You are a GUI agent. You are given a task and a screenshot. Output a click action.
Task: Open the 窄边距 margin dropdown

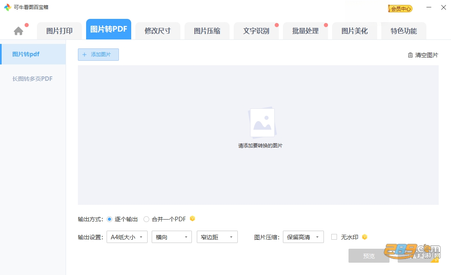(217, 237)
